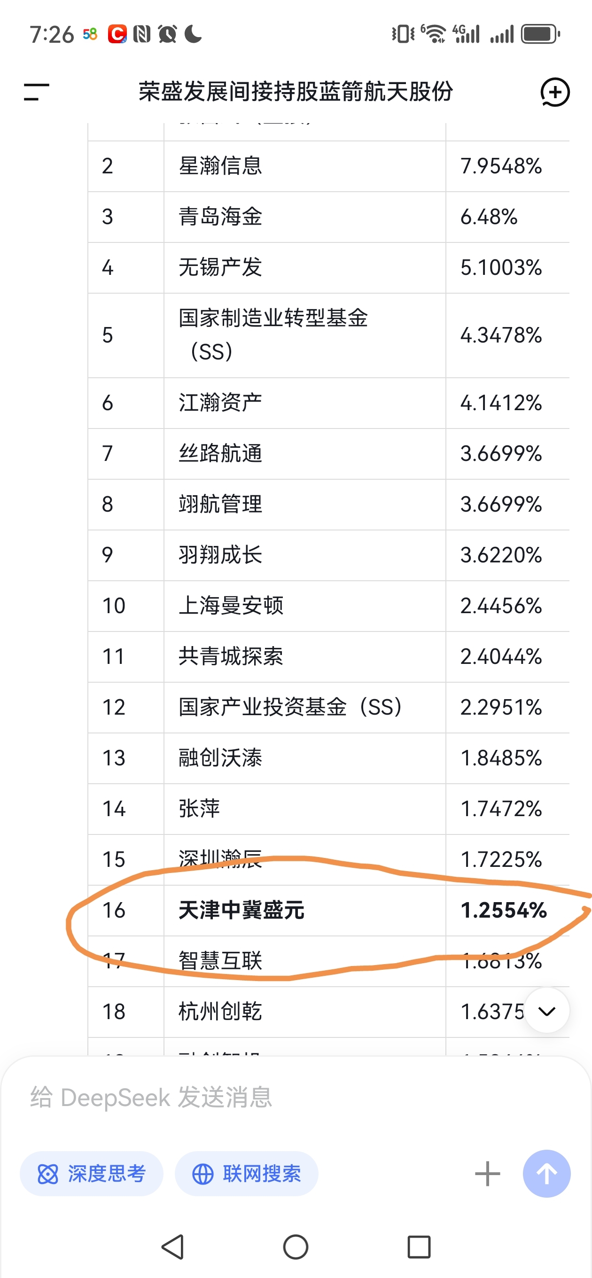Focus the 给 DeepSeek 发送消息 input field
The height and width of the screenshot is (1278, 592).
[296, 1098]
